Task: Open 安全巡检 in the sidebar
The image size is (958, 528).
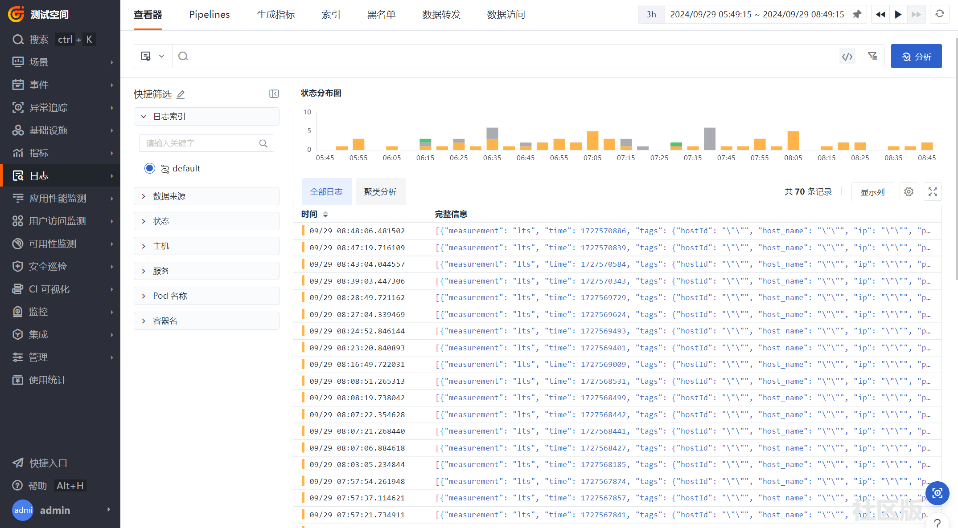Action: point(60,266)
